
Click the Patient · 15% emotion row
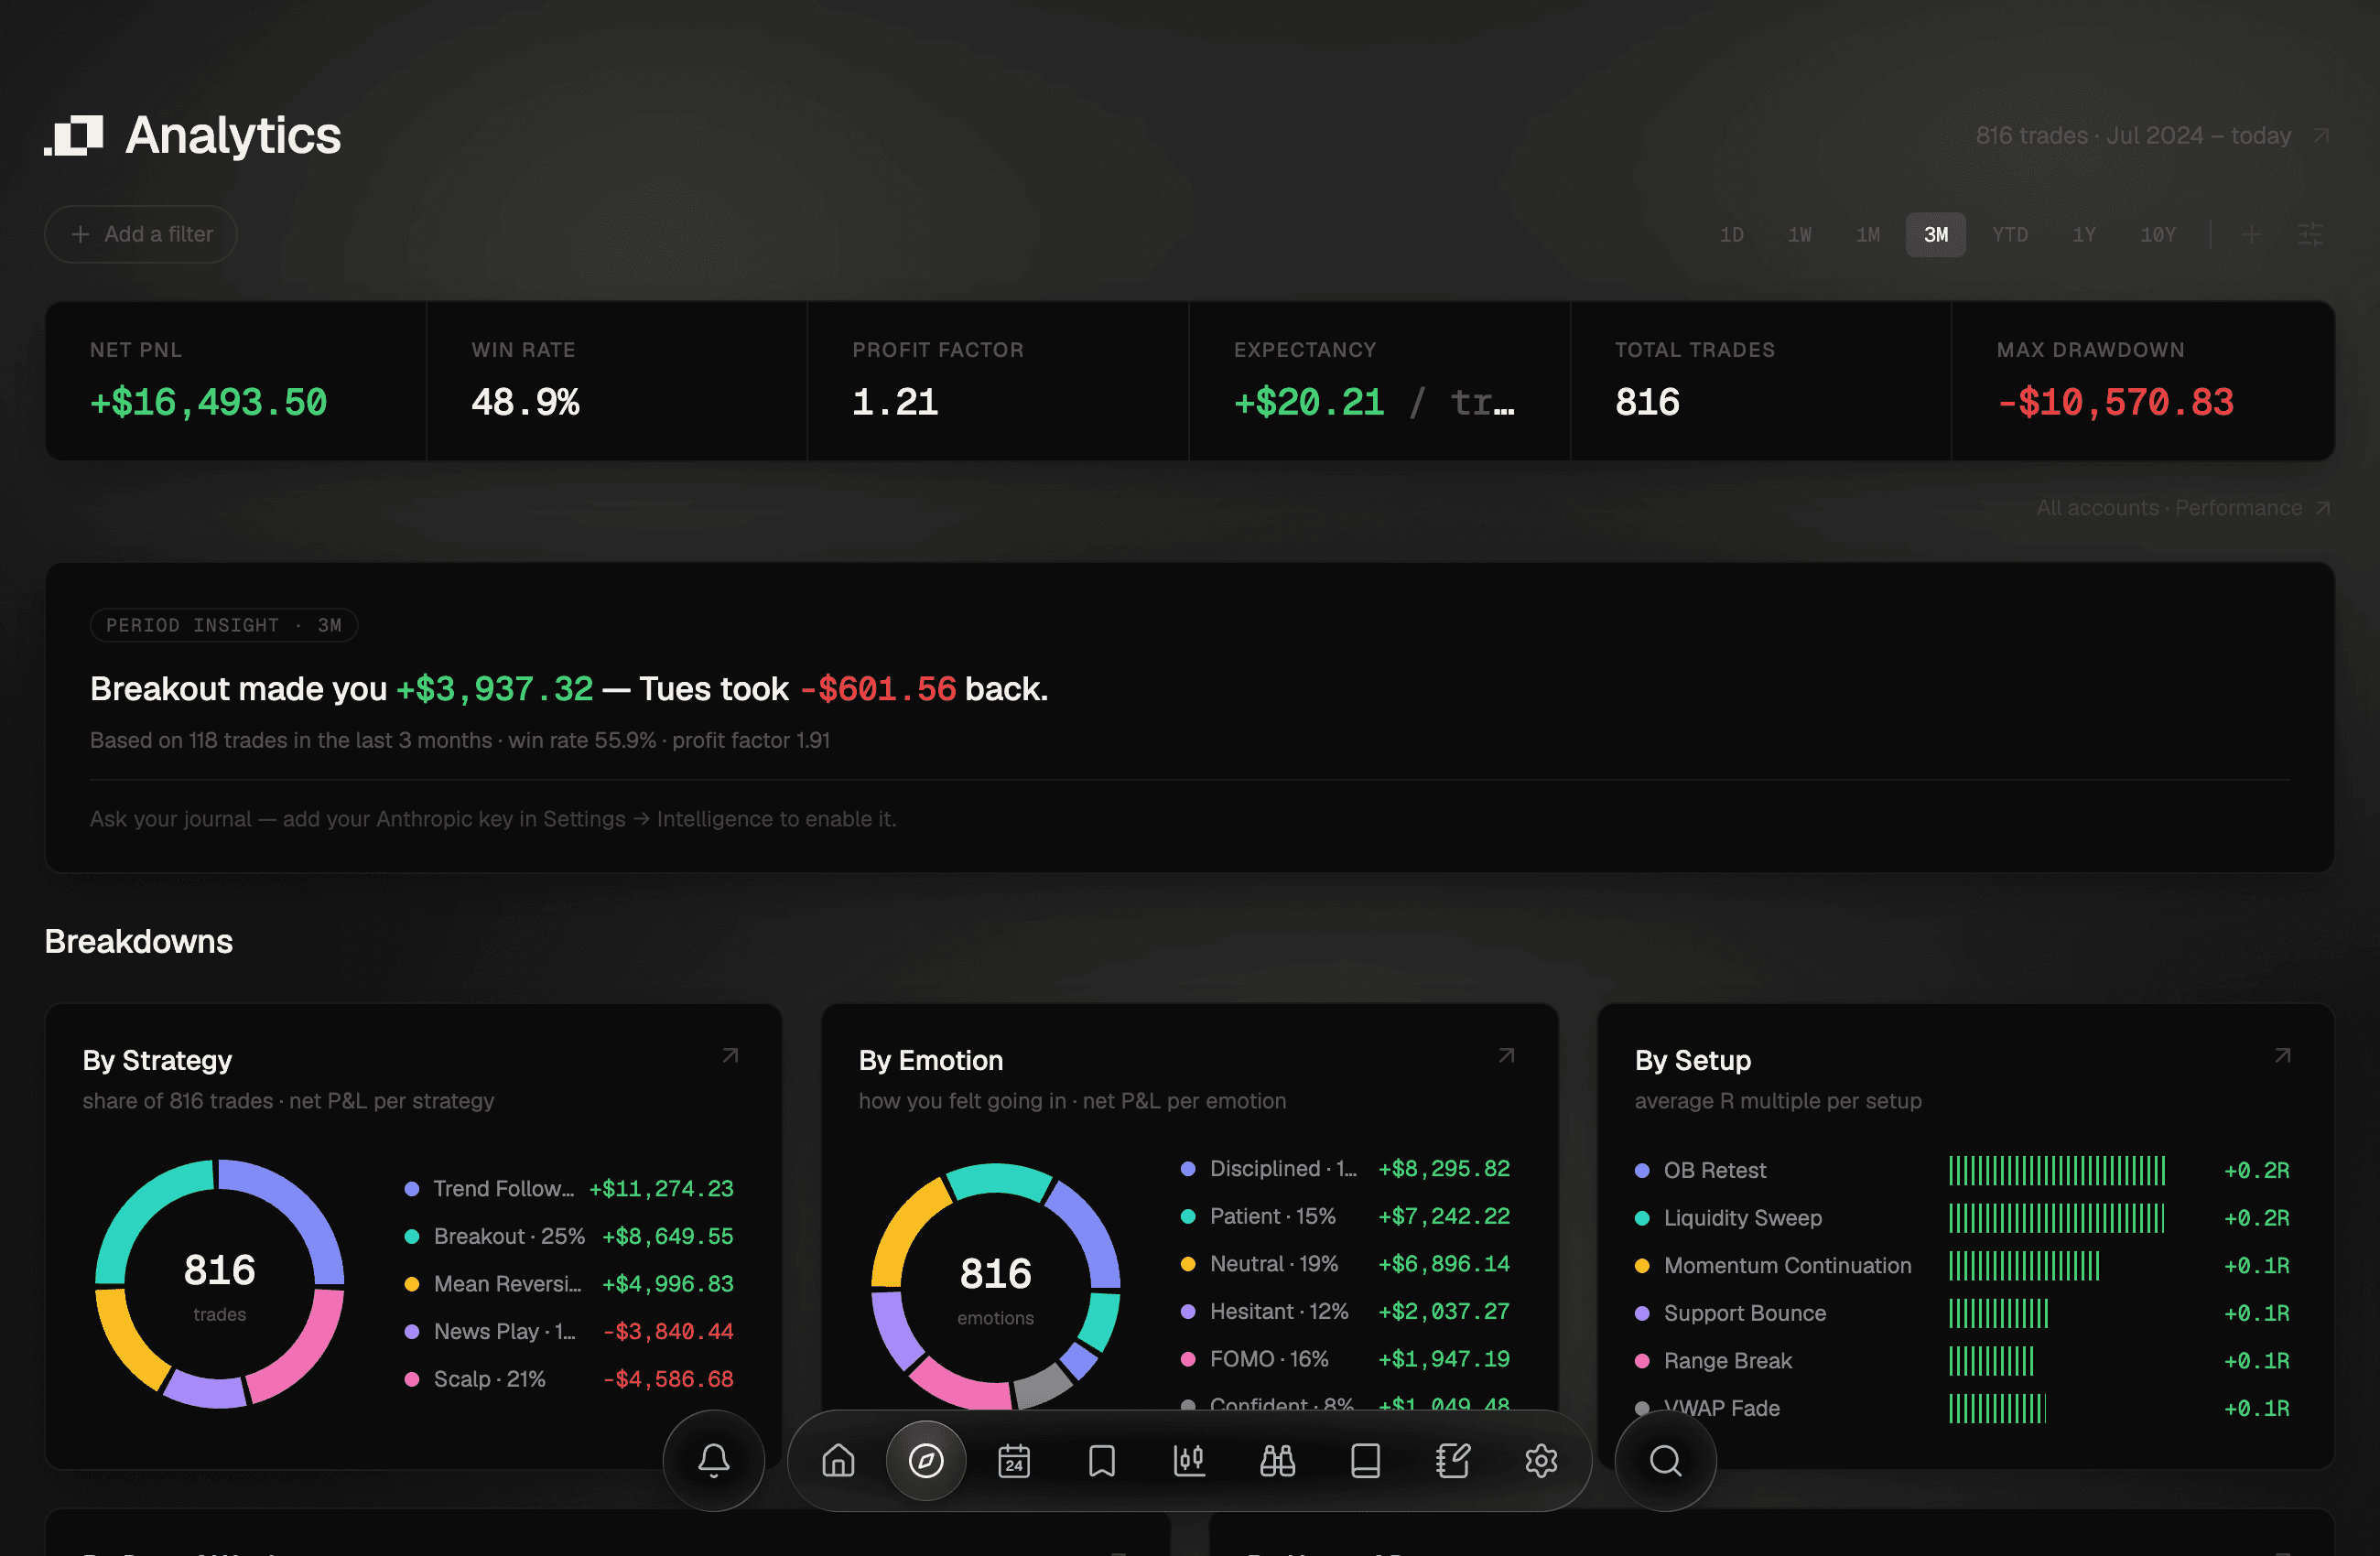coord(1344,1216)
